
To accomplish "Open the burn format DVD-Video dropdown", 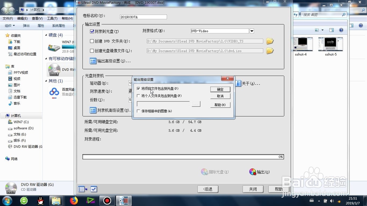I will (252, 31).
